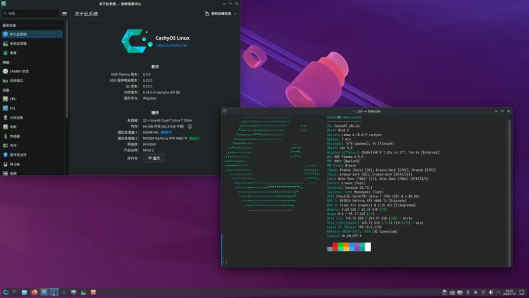Click the NVIDIA GeForce RTX 4060 Ti text
Image resolution: width=529 pixels, height=298 pixels.
(x=165, y=138)
